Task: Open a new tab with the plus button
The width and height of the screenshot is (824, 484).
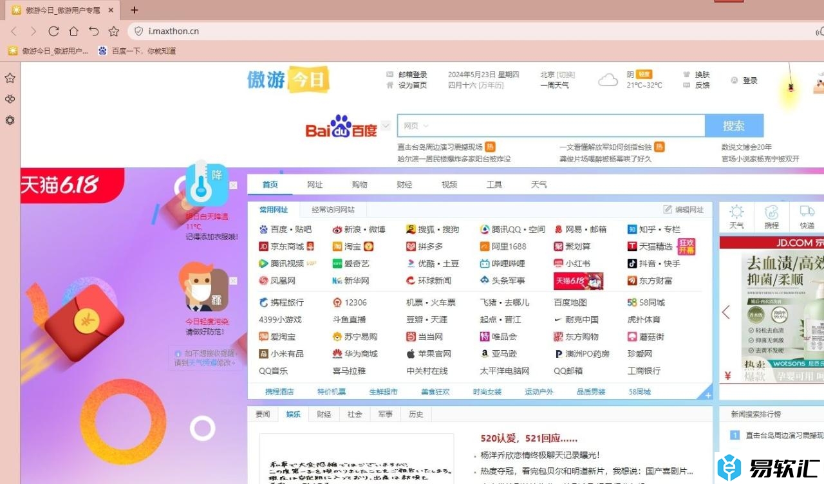Action: tap(134, 10)
